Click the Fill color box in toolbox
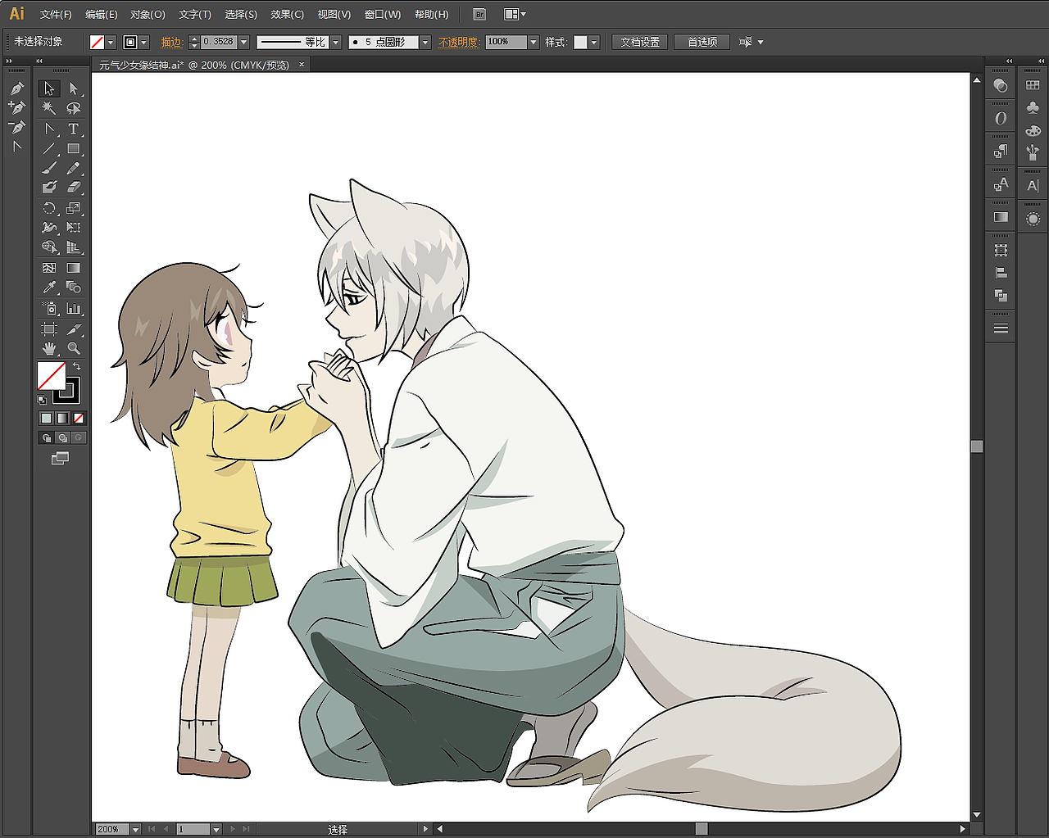This screenshot has width=1049, height=838. coord(51,376)
